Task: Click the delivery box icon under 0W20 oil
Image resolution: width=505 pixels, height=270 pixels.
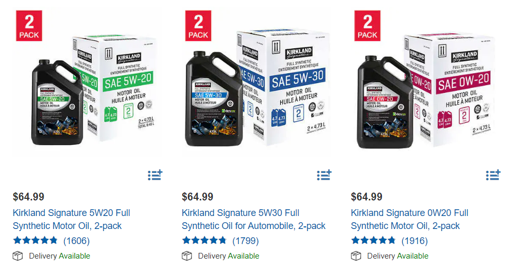Action: tap(356, 256)
